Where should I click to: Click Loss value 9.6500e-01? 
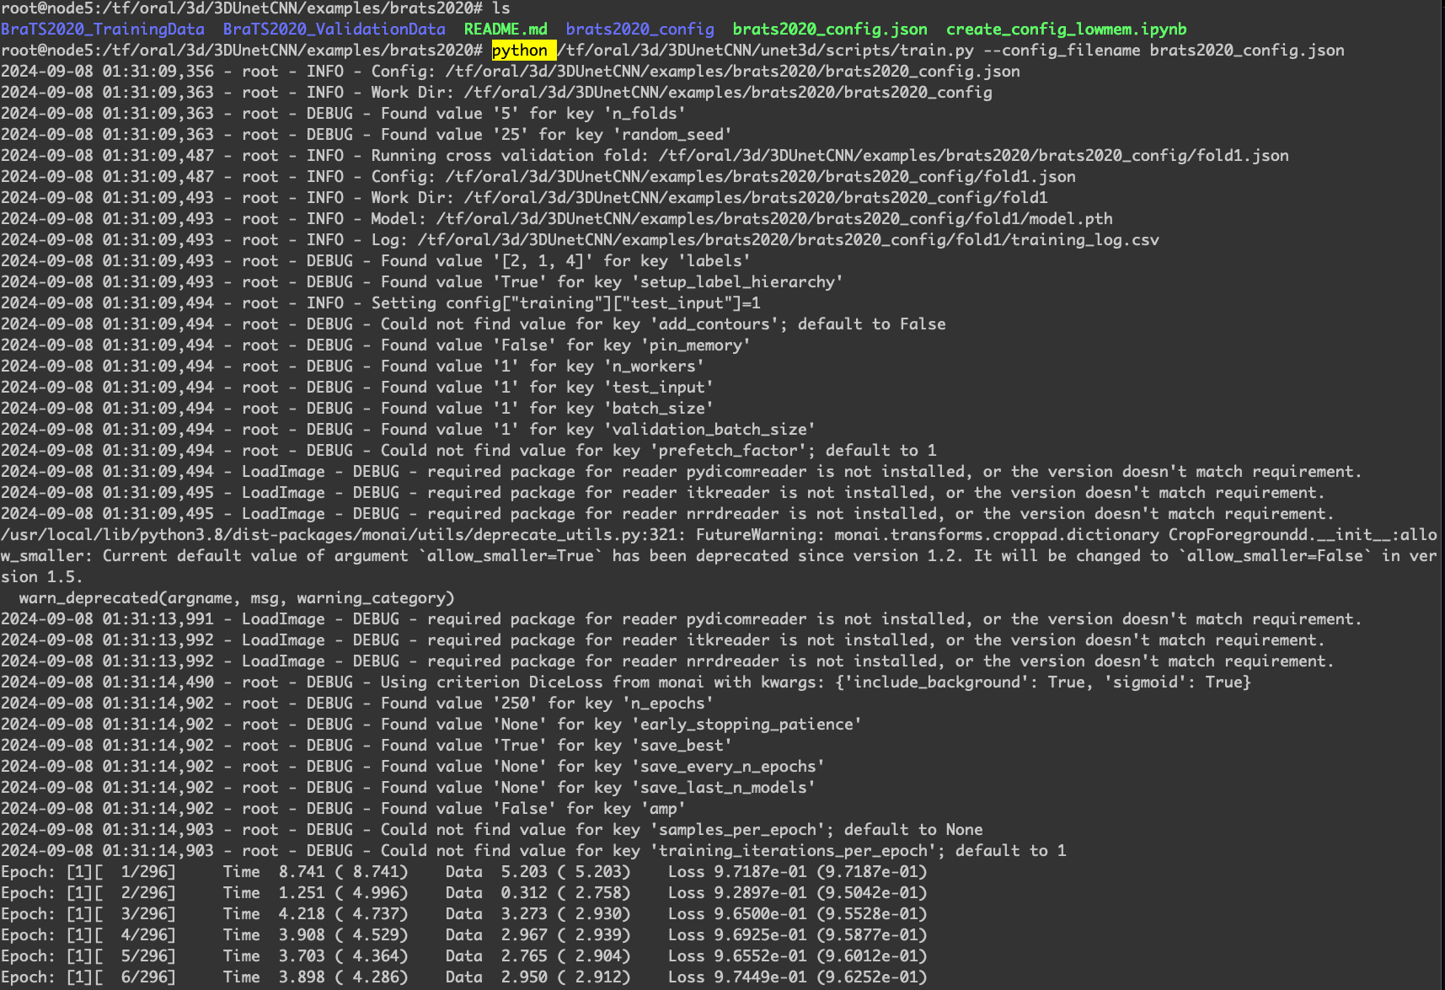pos(760,914)
